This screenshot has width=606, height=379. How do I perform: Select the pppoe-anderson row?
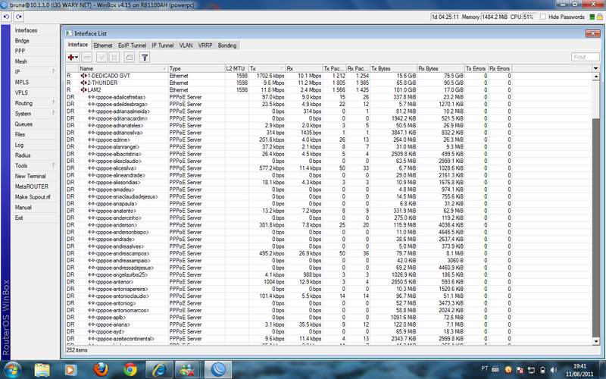[x=329, y=224]
